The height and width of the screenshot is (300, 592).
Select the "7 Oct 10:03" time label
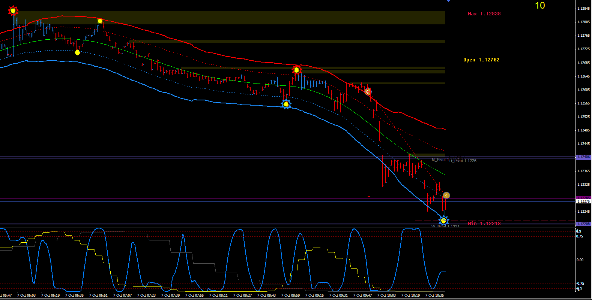(x=388, y=296)
